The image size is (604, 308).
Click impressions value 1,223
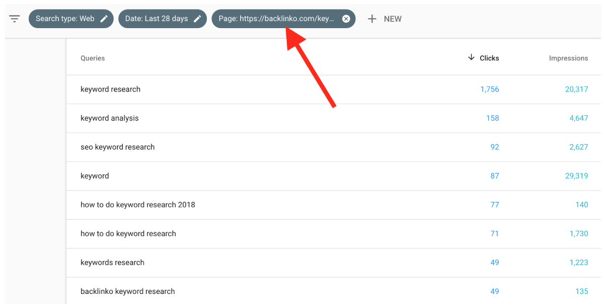tap(578, 263)
